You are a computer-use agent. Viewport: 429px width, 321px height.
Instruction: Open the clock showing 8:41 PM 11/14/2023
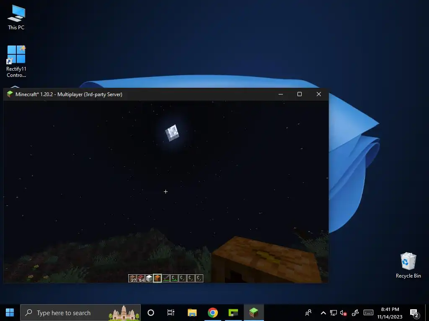390,313
